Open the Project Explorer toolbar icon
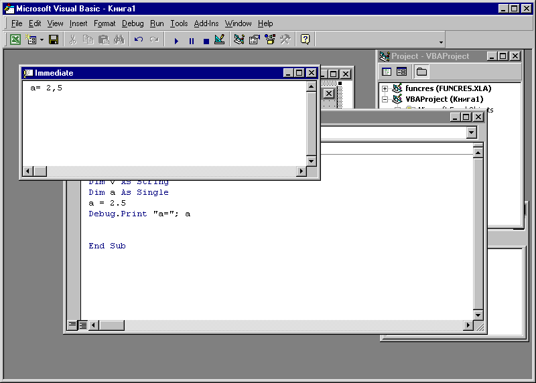Viewport: 536px width, 383px height. click(239, 40)
